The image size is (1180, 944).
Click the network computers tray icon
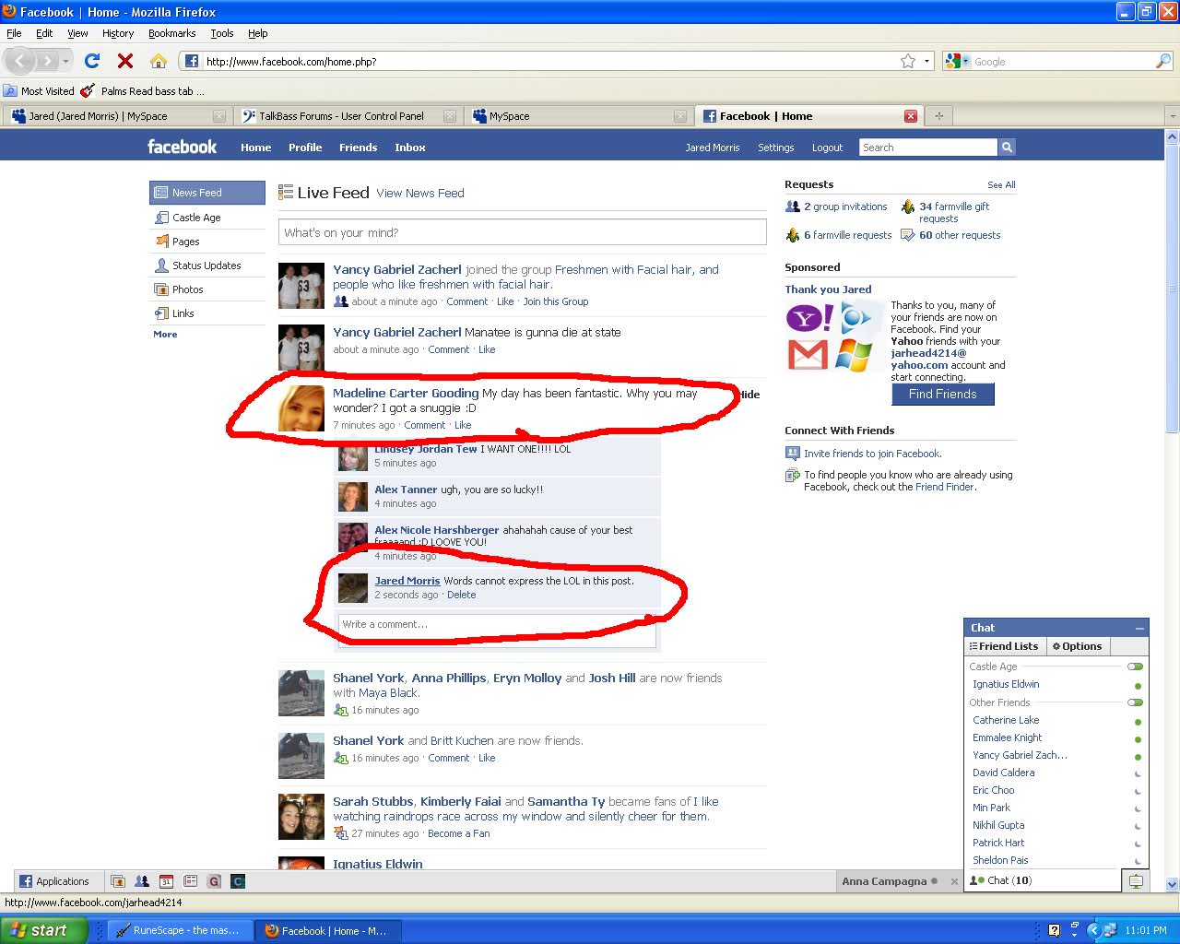pos(1110,930)
